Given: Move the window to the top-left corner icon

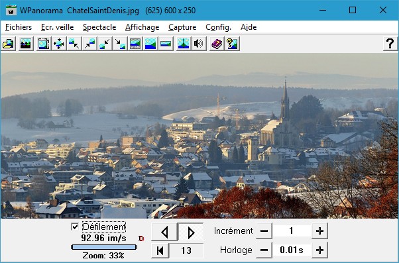Looking at the screenshot, I should (x=74, y=44).
